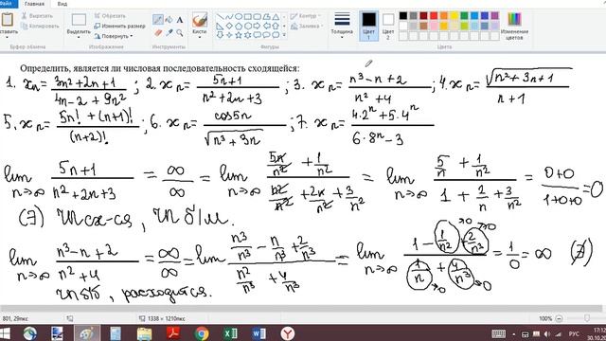Choose the oval shape

coord(239,17)
